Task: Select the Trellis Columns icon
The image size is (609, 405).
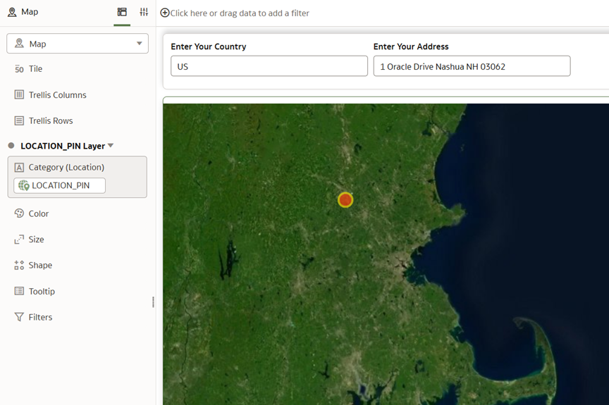Action: 19,94
